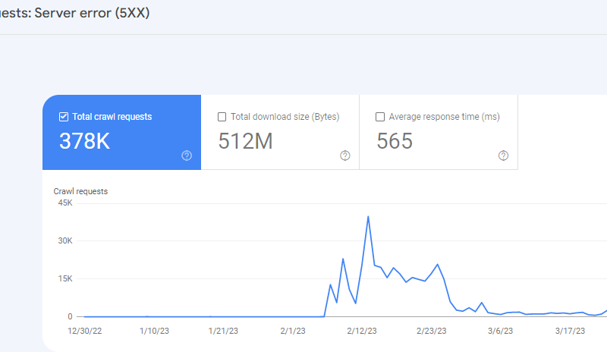This screenshot has width=607, height=352.
Task: Click the Server error (5XX) page heading
Action: (74, 13)
